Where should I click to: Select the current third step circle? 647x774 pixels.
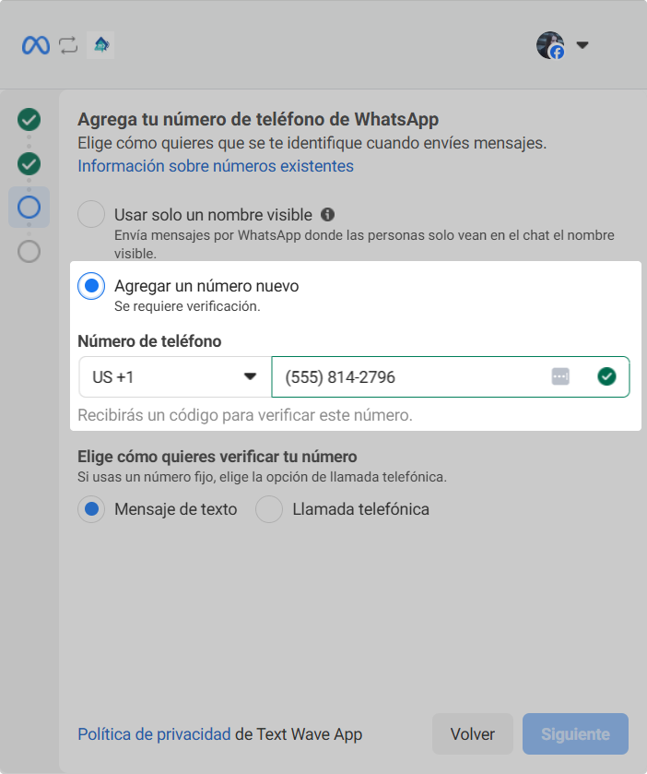click(29, 208)
